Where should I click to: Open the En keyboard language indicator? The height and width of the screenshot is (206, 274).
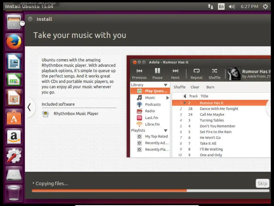[x=221, y=7]
